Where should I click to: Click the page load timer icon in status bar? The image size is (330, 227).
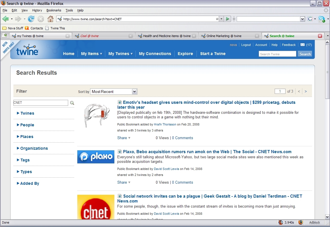click(281, 222)
